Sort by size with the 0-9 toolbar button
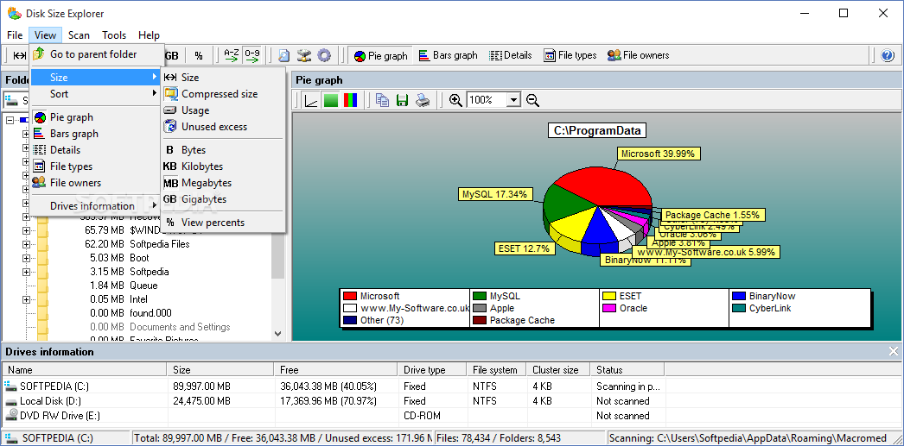Viewport: 904px width, 446px height. click(x=252, y=55)
